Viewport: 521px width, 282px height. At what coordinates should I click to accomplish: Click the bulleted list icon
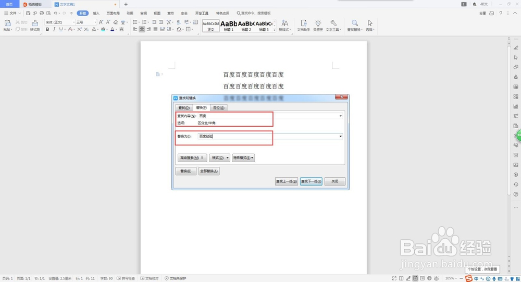pos(135,22)
